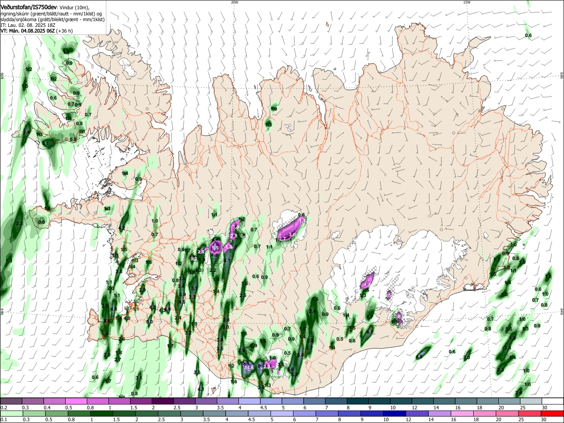Click the "15W" longitude label
564x423 pixels.
pos(467,2)
